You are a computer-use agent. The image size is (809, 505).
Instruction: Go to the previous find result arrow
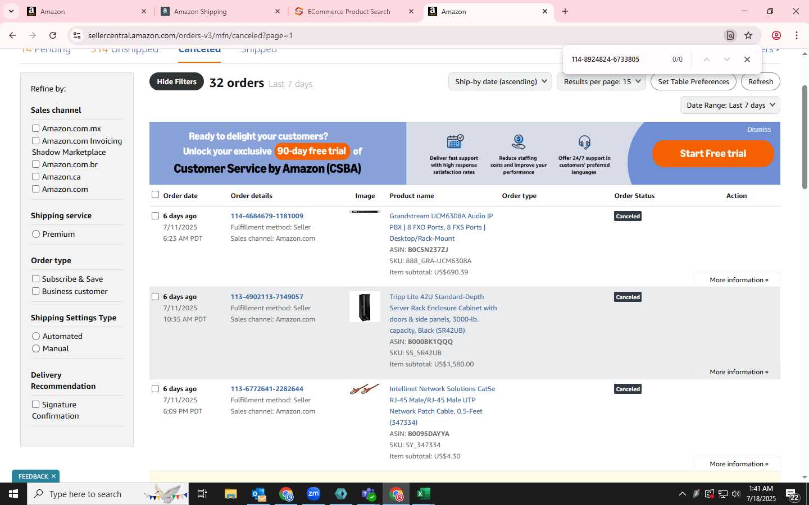707,59
